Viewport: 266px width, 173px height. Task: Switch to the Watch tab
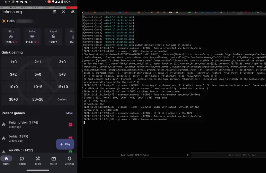tap(54, 160)
